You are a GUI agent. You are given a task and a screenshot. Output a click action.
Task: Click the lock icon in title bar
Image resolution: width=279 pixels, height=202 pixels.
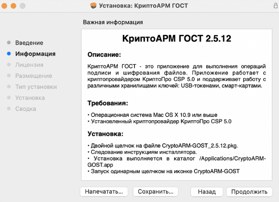pos(275,5)
